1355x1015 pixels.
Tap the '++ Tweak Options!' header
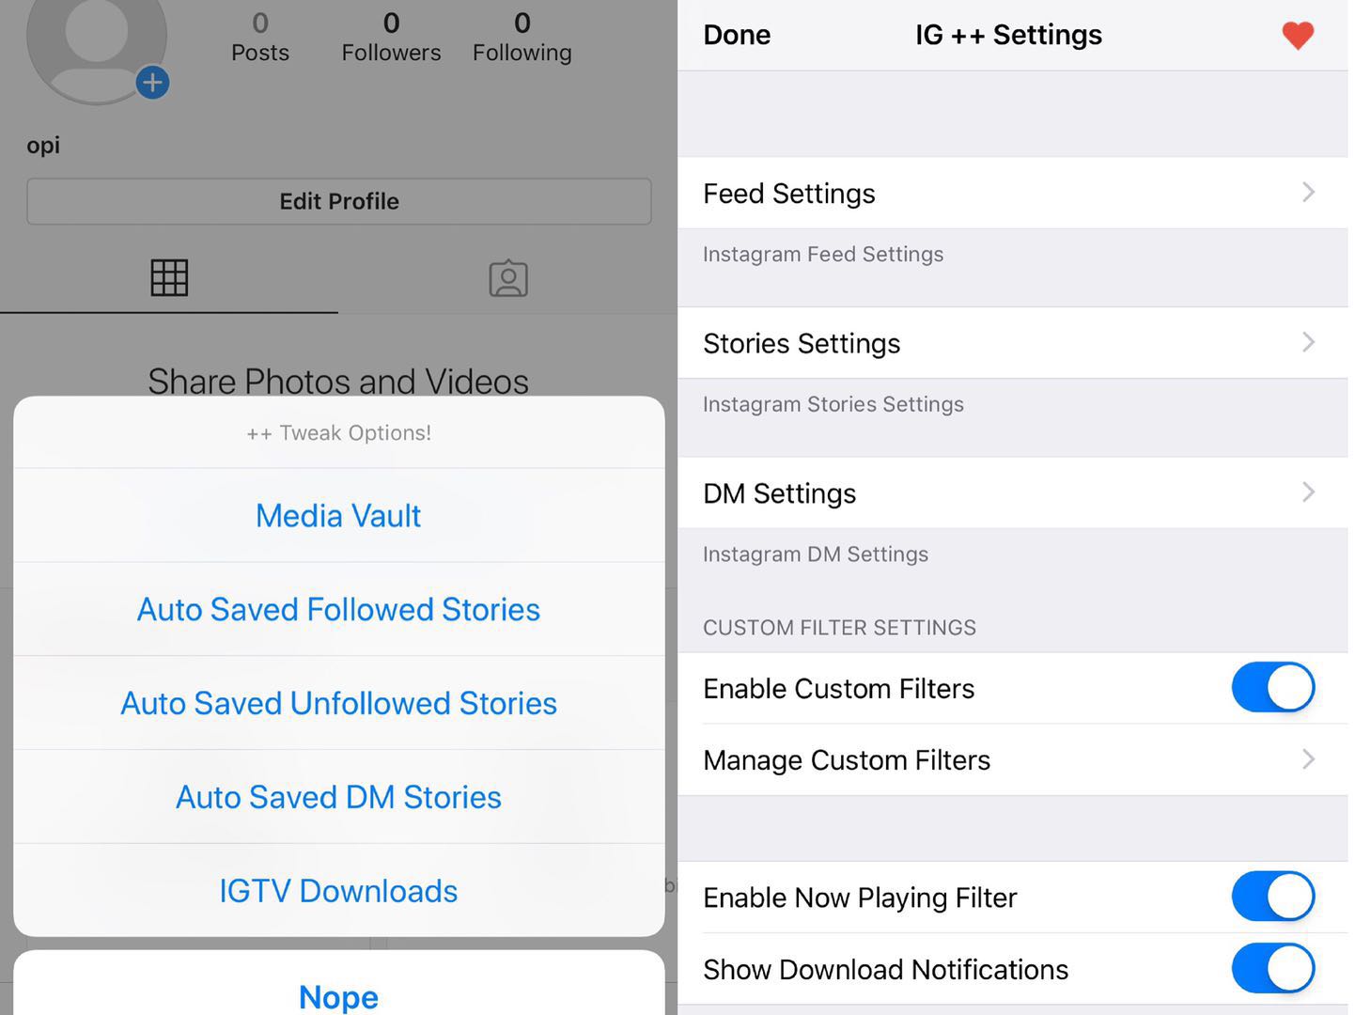click(338, 433)
